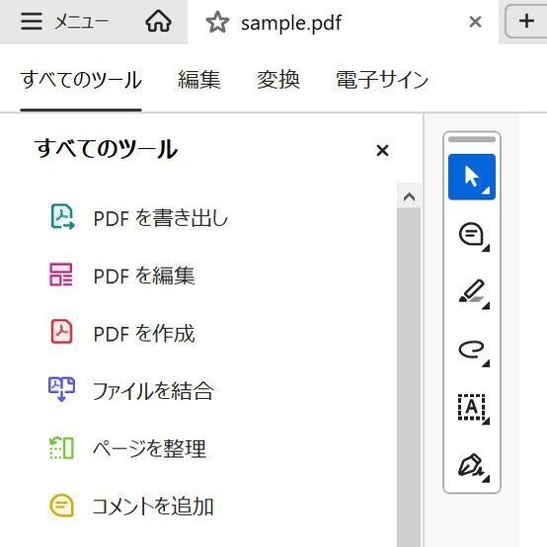This screenshot has height=547, width=547.
Task: Switch to the 変換 tab
Action: (278, 80)
